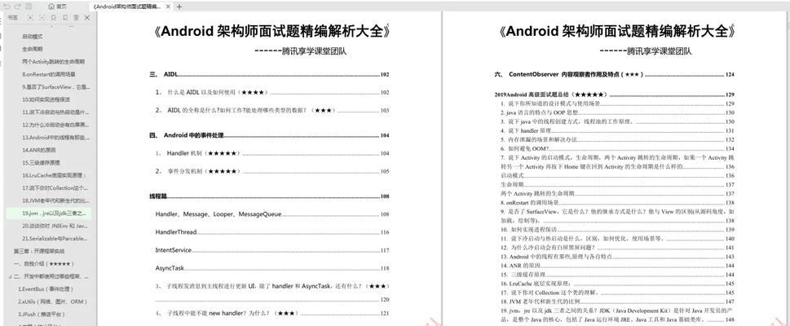Jump to 三、AIDL contents entry
This screenshot has width=790, height=326.
(x=270, y=74)
